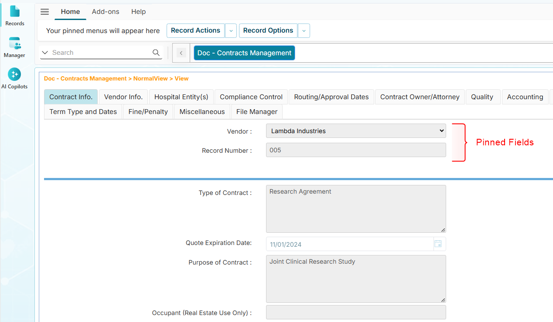The image size is (553, 322).
Task: Click the search magnifier icon
Action: click(x=156, y=52)
